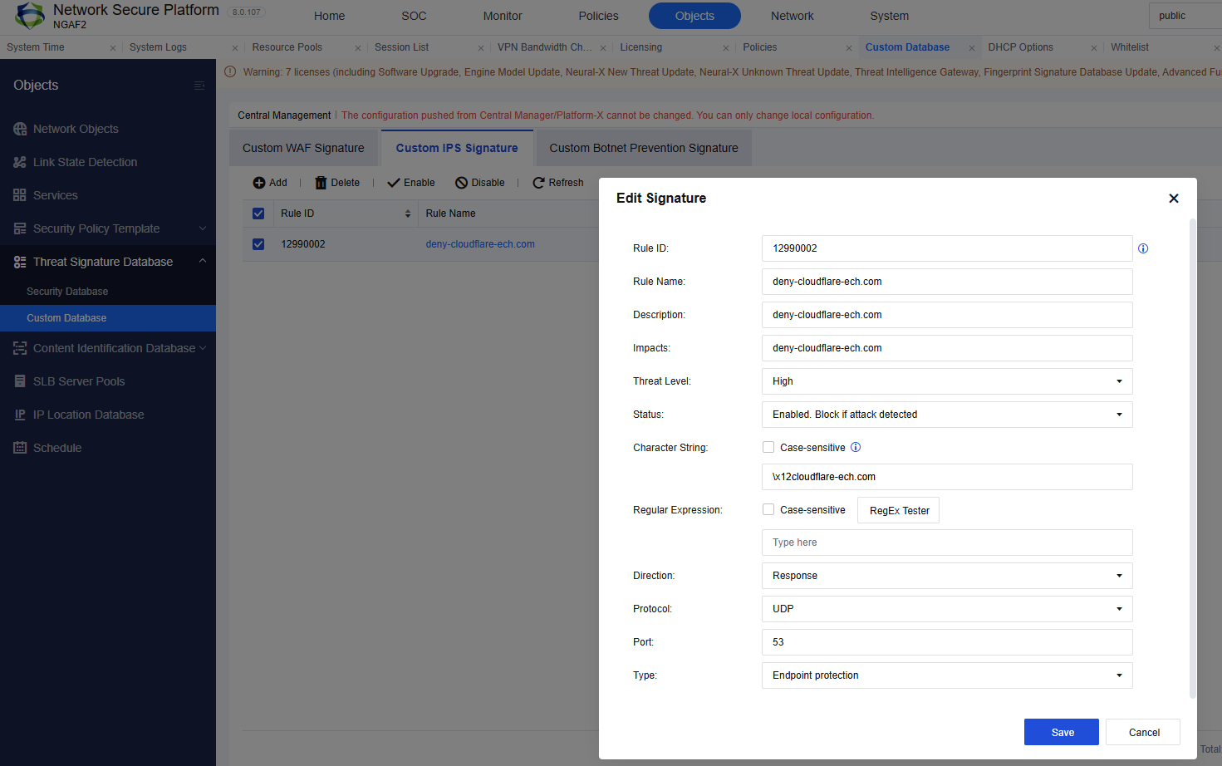
Task: Click the Add plus icon in toolbar
Action: point(259,183)
